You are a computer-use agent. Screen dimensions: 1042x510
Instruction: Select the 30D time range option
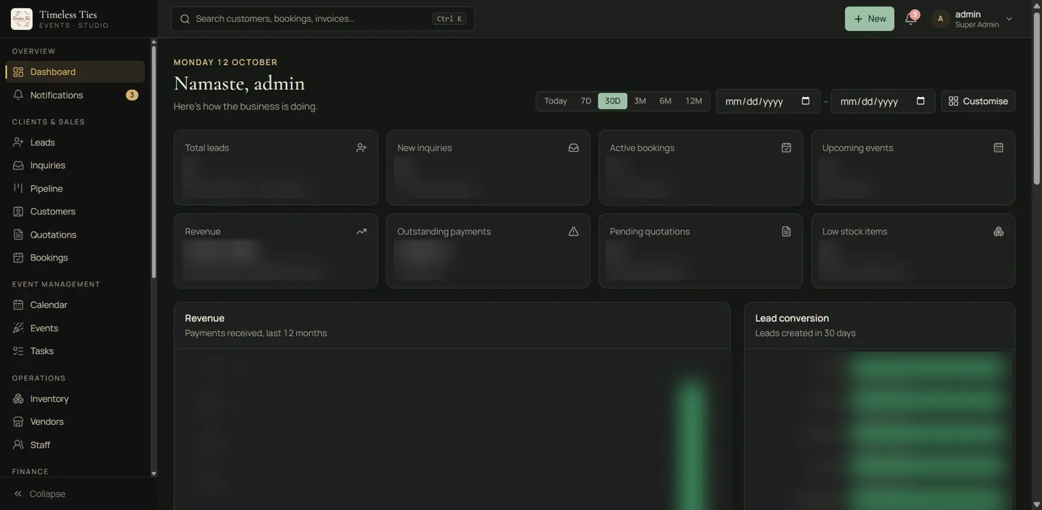pos(612,101)
